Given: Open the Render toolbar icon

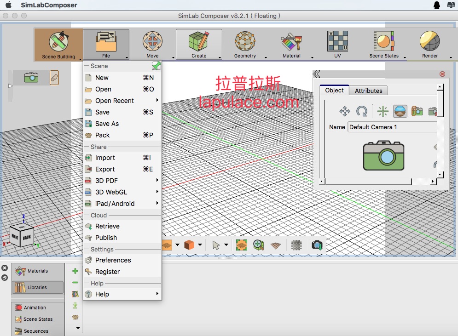Looking at the screenshot, I should tap(430, 41).
